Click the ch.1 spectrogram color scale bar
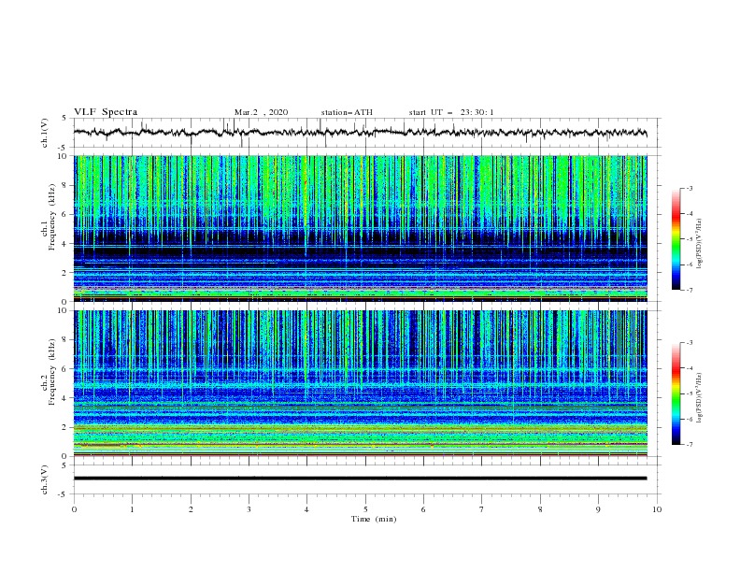 [676, 239]
